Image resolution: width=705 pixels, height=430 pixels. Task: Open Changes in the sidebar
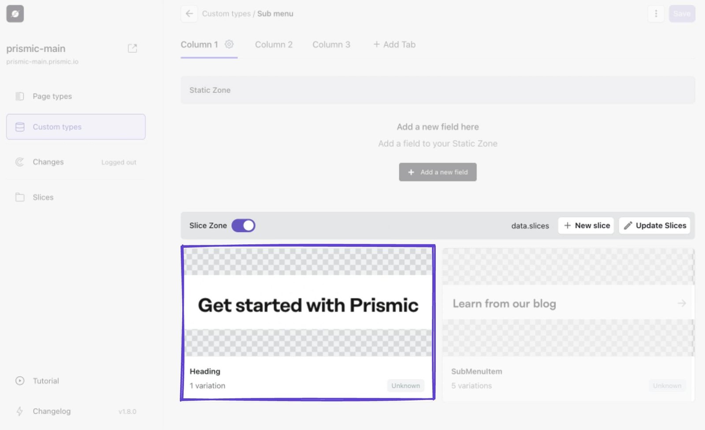coord(48,162)
